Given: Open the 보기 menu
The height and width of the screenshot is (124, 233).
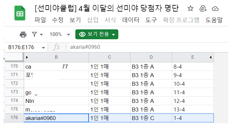Looking at the screenshot, I should pyautogui.click(x=75, y=20).
